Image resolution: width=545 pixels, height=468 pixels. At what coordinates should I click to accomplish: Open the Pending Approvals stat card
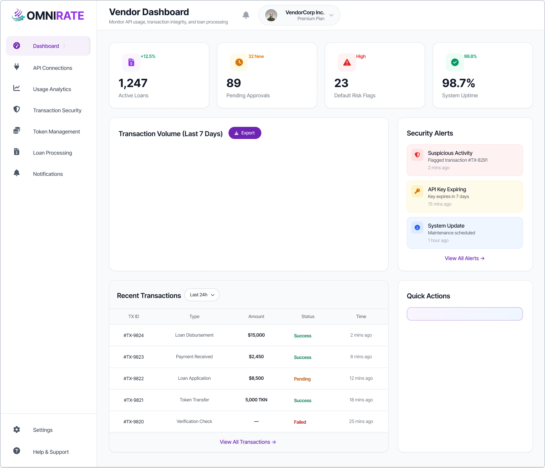(x=267, y=75)
